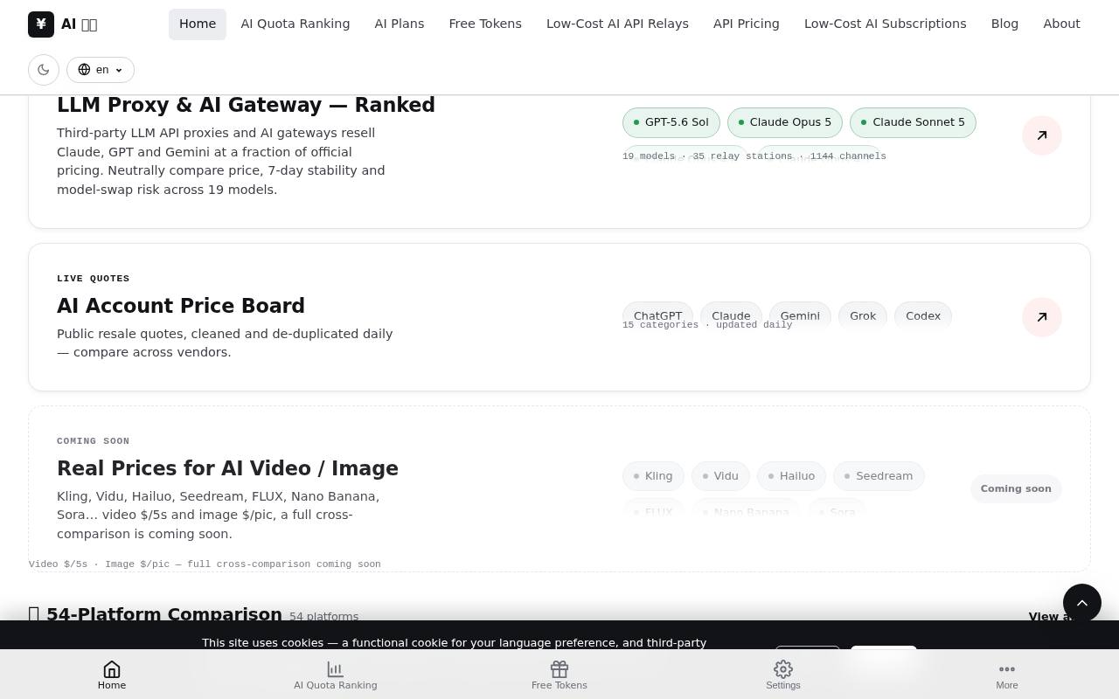
Task: Open the More menu with the three dots
Action: tap(1007, 669)
